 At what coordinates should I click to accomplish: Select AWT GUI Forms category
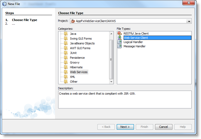pos(80,48)
